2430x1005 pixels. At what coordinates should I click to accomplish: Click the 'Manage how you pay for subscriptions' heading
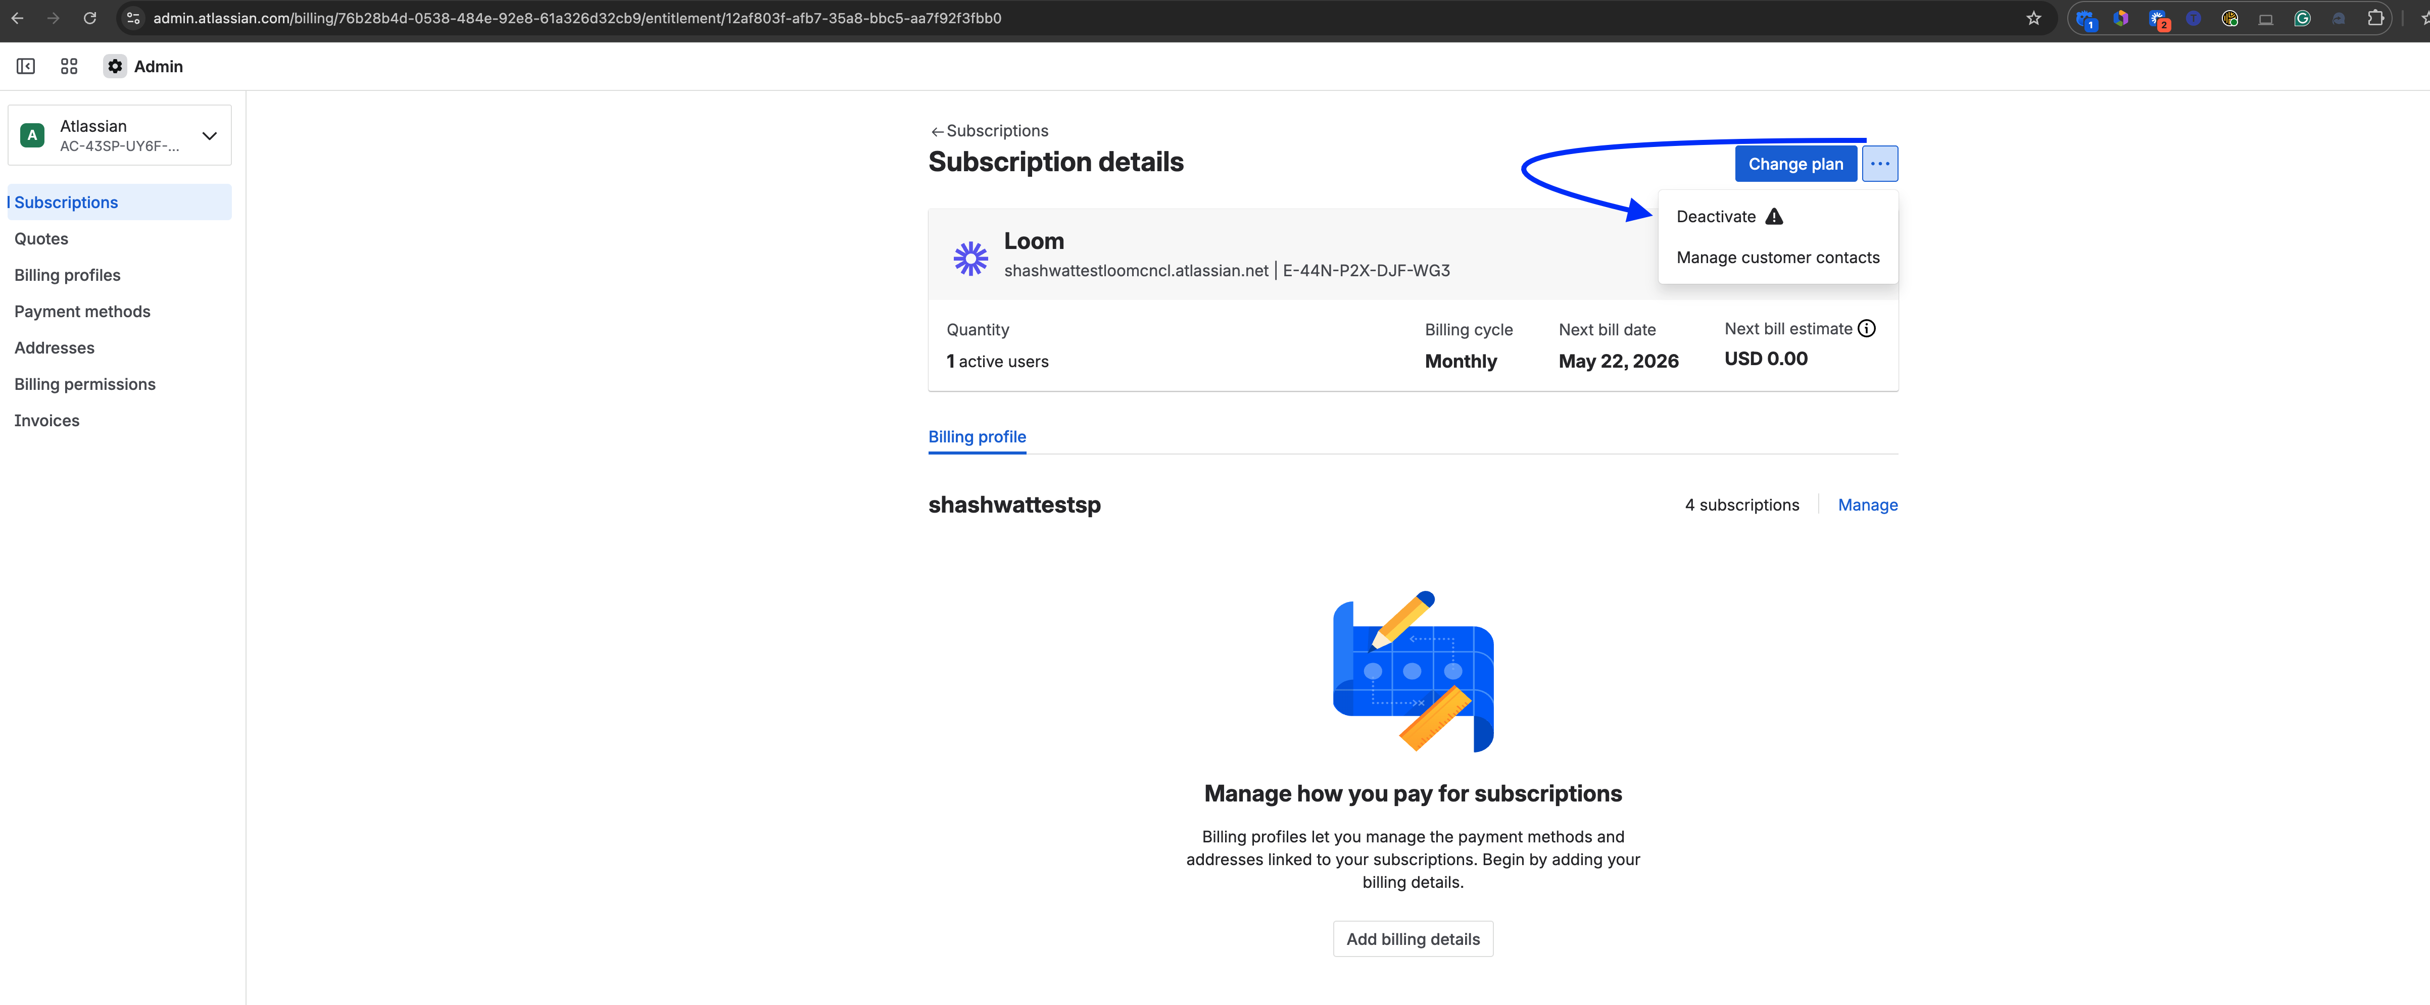(1412, 793)
